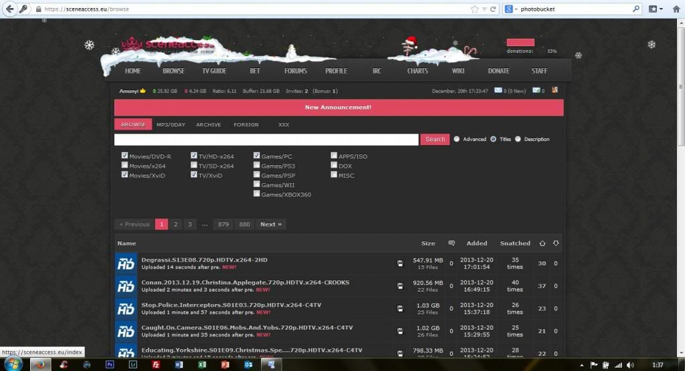The image size is (685, 371).
Task: Check the Games/XBOX360 category
Action: pos(257,194)
